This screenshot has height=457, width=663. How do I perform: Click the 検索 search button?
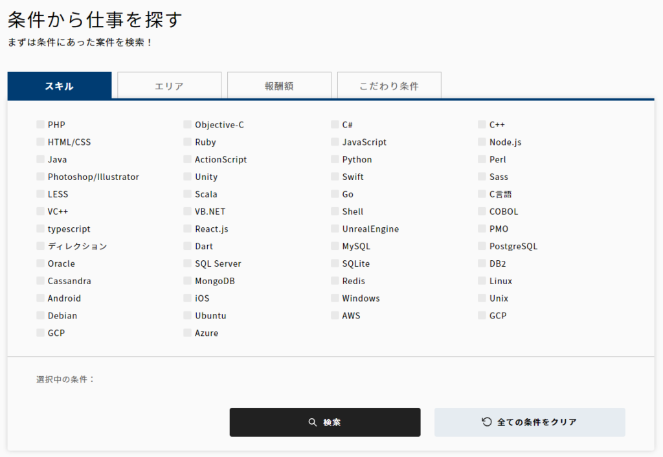[x=325, y=422]
